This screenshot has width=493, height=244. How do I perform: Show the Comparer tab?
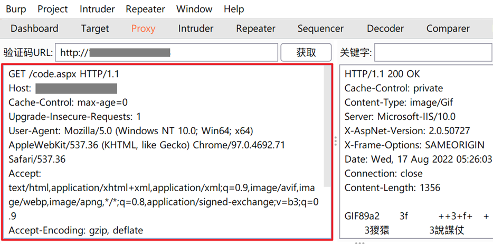[448, 29]
